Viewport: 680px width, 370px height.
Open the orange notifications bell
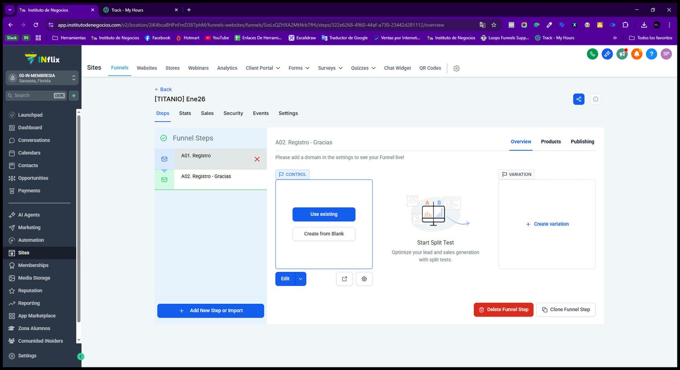(637, 54)
